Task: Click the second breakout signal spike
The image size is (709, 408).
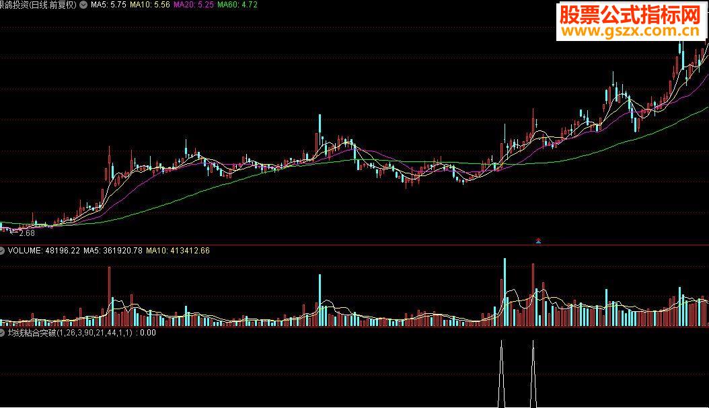Action: click(533, 374)
